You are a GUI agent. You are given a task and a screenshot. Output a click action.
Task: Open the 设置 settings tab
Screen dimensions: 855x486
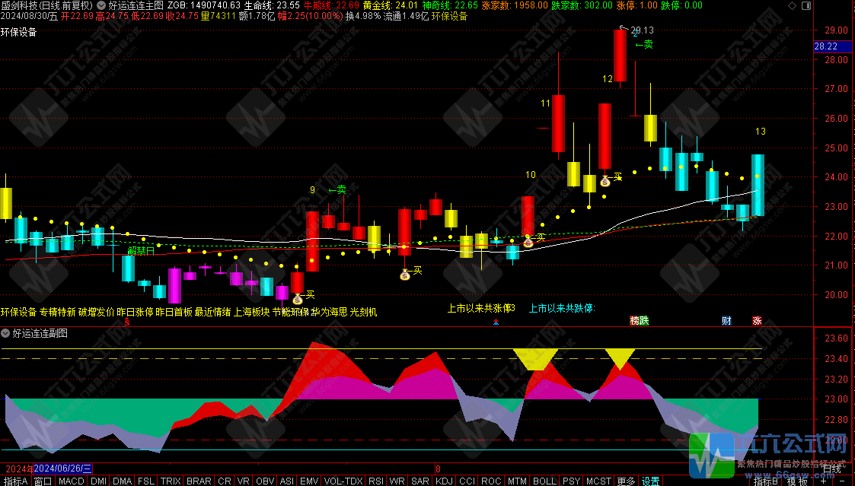click(x=650, y=481)
